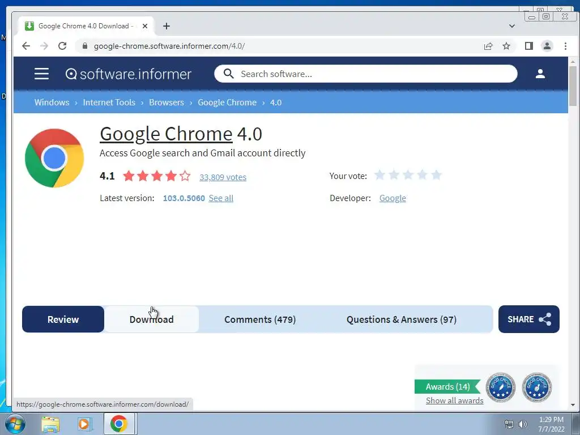Reload the current page
Image resolution: width=580 pixels, height=435 pixels.
click(62, 46)
